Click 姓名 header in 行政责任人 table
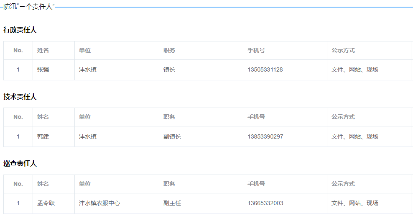 (43, 50)
